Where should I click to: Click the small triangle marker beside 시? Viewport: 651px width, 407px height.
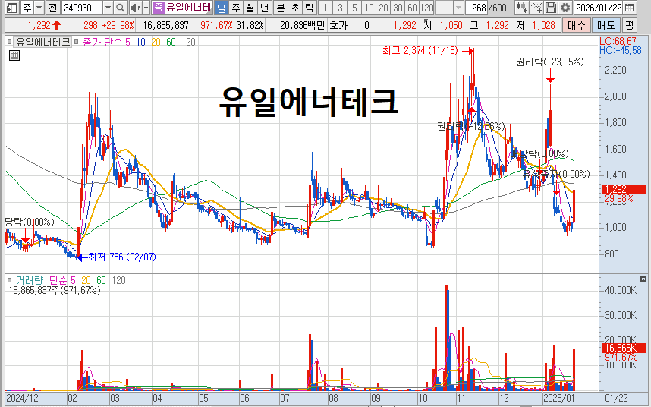click(426, 21)
